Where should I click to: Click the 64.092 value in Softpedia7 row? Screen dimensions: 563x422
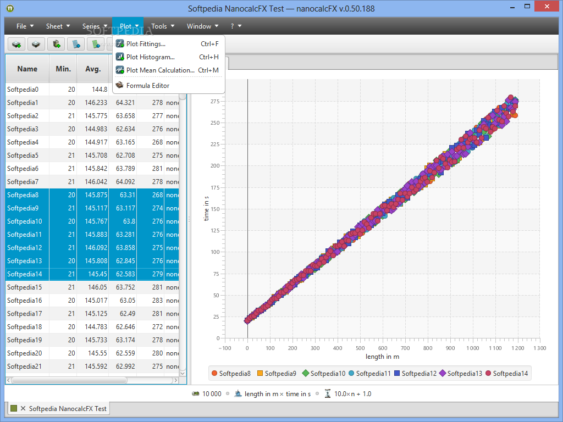coord(125,181)
